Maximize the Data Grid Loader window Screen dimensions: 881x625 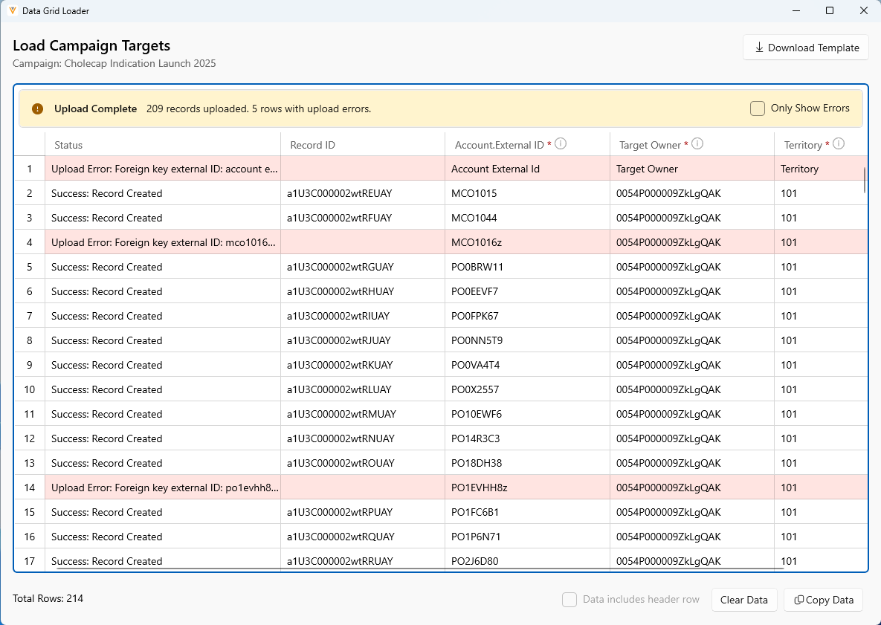click(830, 11)
